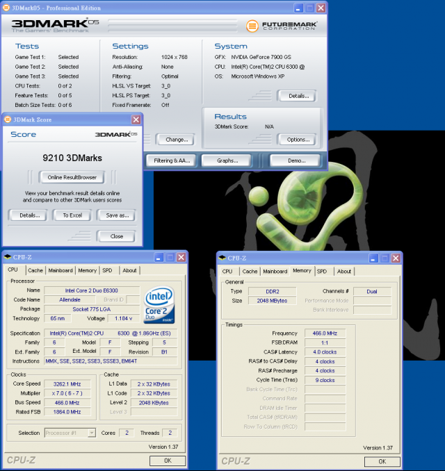
Task: Close the 3DMark Score dialog with X
Action: pyautogui.click(x=136, y=119)
